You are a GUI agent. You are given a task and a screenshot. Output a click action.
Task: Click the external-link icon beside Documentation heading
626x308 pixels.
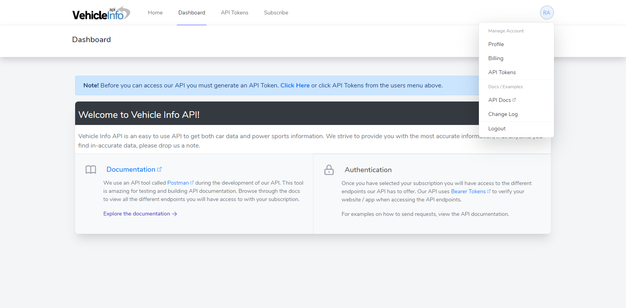click(x=160, y=169)
